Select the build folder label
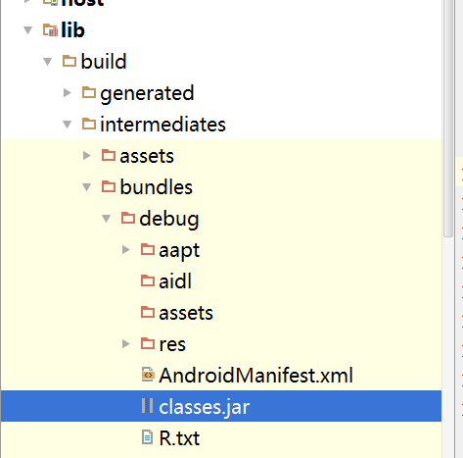Image resolution: width=463 pixels, height=458 pixels. [x=104, y=62]
